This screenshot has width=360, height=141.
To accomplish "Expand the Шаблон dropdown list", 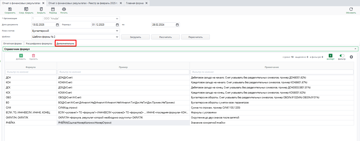I will click(117, 37).
